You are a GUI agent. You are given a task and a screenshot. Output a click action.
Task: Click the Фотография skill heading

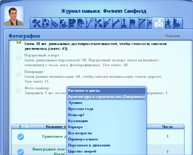(x=24, y=36)
